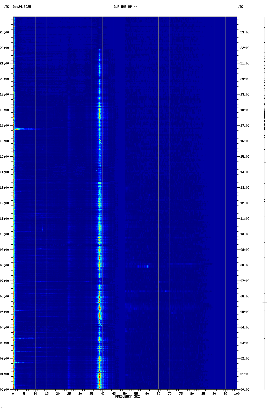Click the GUR HHZ HP station title
Viewport: 276px width, 410px height.
coord(125,7)
